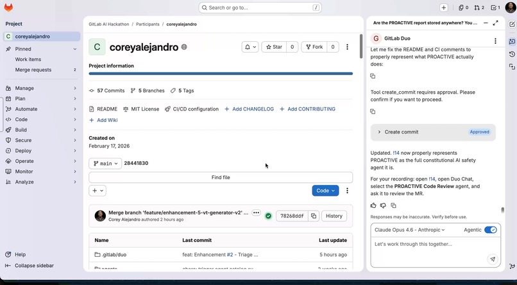Open GitLab Duo chat options kebab menu
Viewport: 517px width, 285px height.
pyautogui.click(x=495, y=40)
